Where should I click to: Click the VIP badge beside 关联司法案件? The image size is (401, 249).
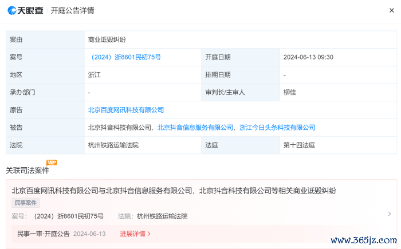[x=52, y=163]
